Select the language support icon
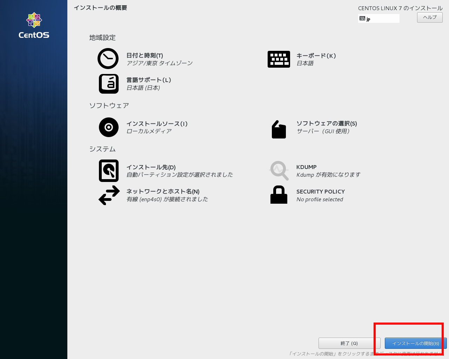Screen dimensions: 449x359 coord(109,84)
